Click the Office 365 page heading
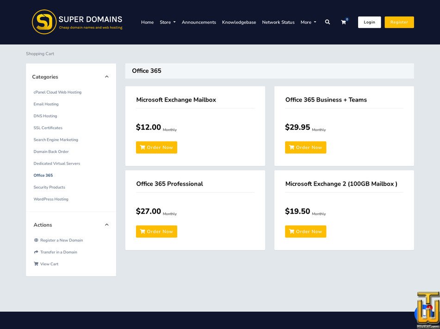440x329 pixels. pos(147,71)
